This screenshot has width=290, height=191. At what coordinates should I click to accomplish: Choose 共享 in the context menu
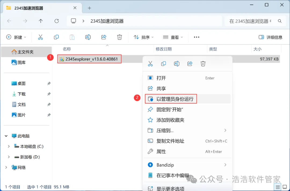188,88
